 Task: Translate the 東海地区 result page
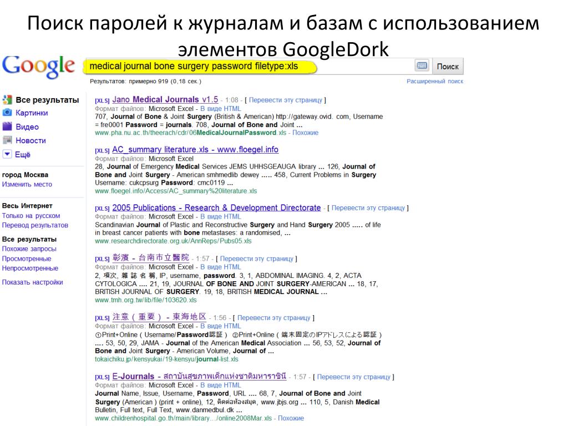[x=274, y=318]
